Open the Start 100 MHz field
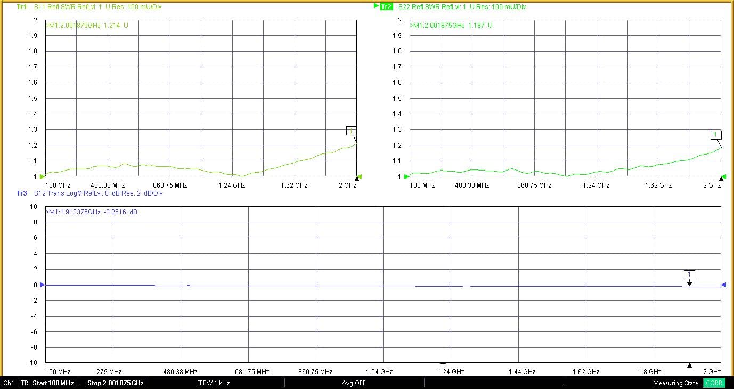 tap(53, 383)
